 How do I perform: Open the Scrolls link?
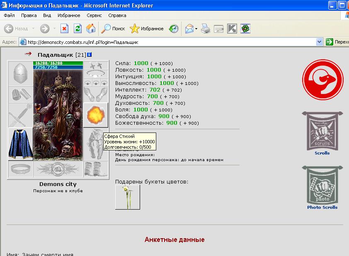pos(322,153)
